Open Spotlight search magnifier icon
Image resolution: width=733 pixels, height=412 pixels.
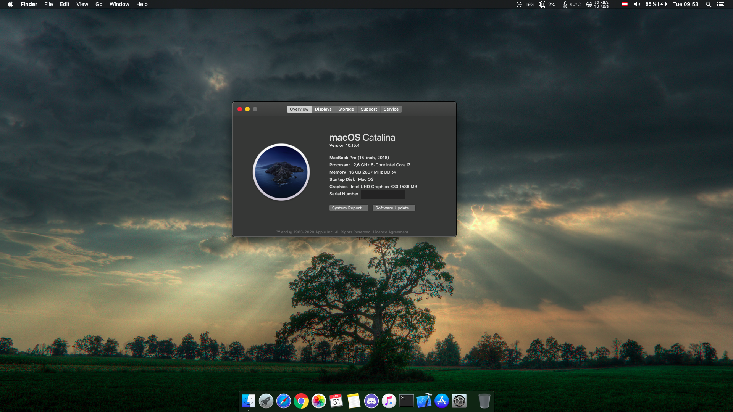click(x=708, y=4)
